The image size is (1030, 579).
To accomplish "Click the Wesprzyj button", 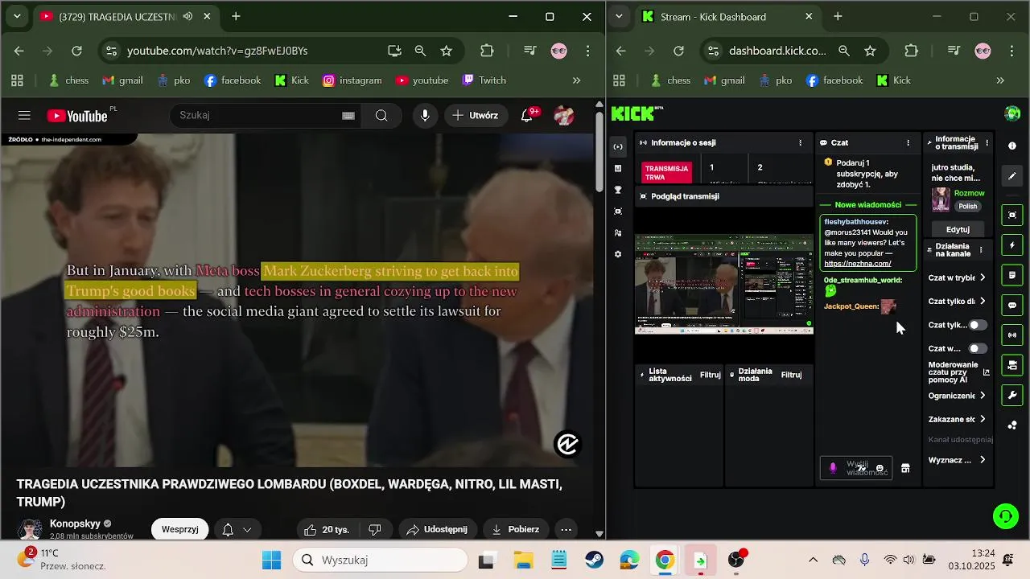I will click(x=180, y=529).
